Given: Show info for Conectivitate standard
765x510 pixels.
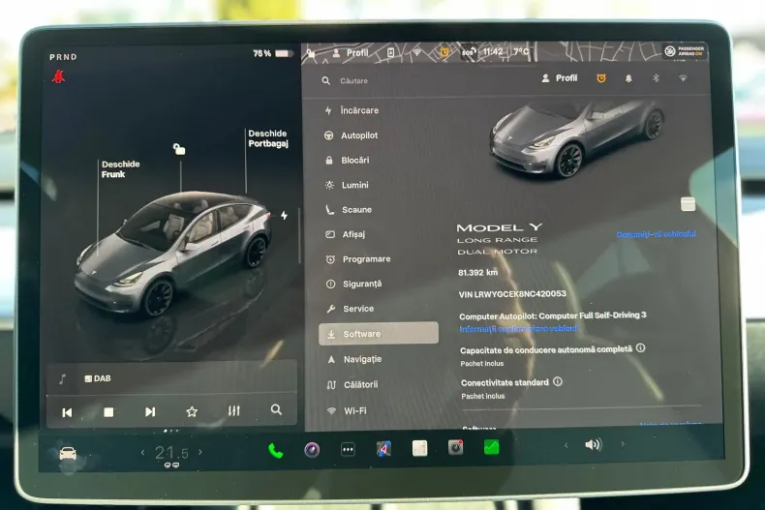Looking at the screenshot, I should tap(558, 381).
